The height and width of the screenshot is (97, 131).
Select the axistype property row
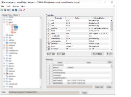pos(78,28)
